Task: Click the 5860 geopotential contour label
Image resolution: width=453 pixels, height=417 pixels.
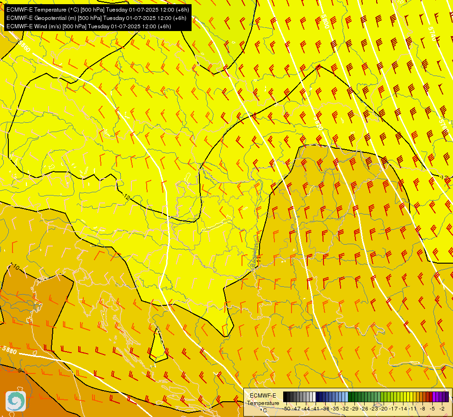Action: 24,46
